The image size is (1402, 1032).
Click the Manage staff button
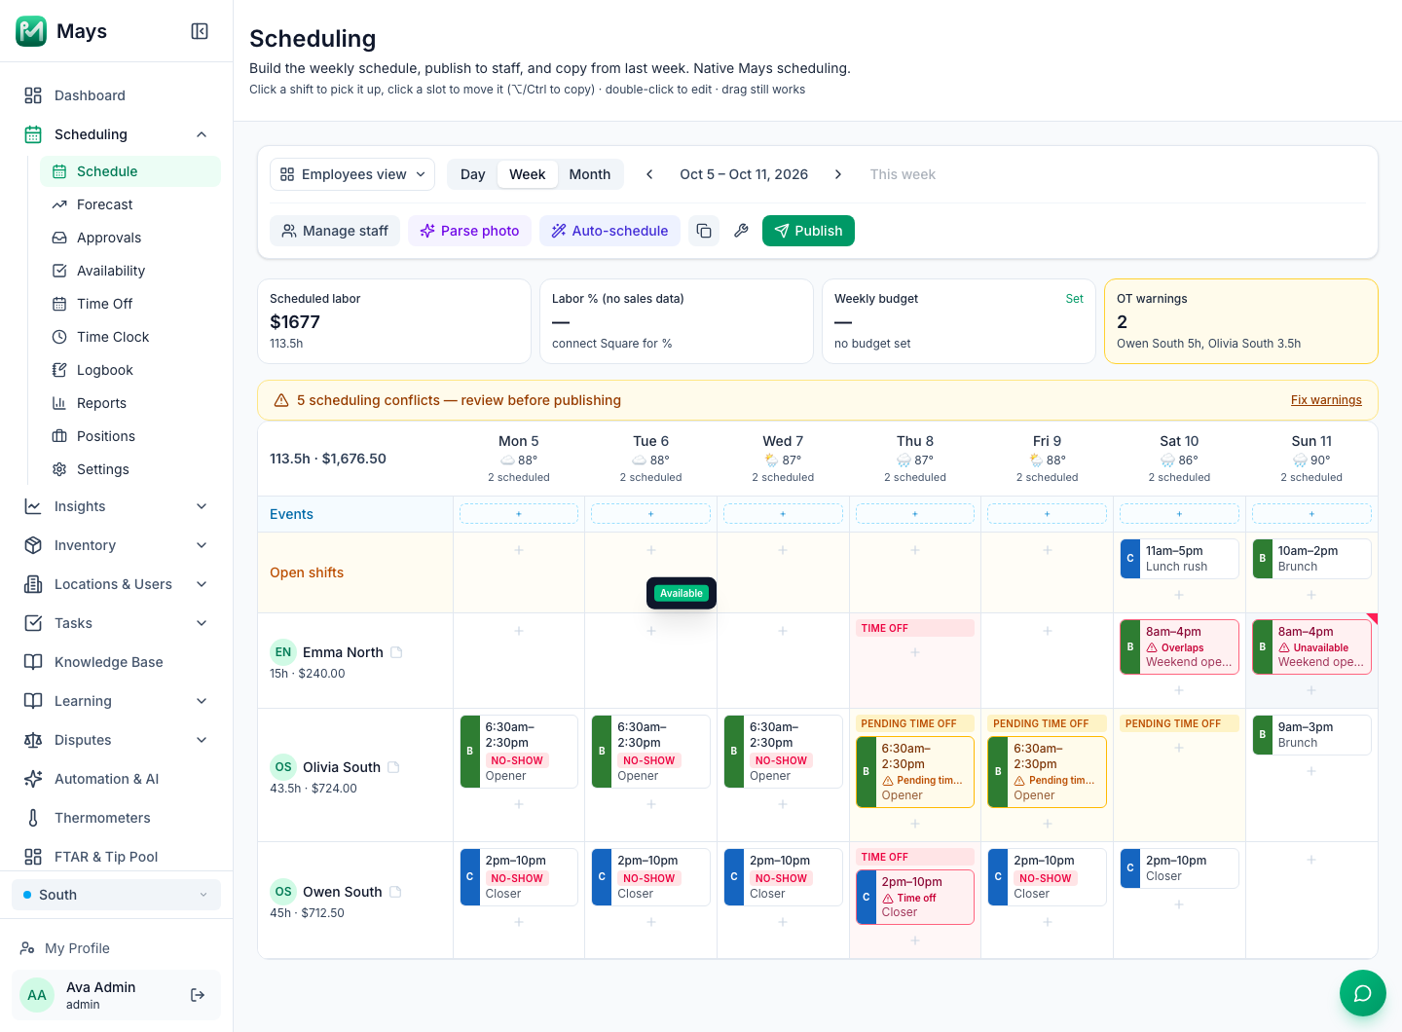pos(335,231)
